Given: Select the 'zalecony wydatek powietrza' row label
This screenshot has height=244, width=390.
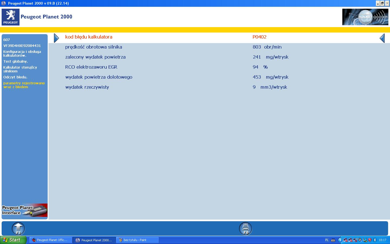Looking at the screenshot, I should tap(95, 57).
